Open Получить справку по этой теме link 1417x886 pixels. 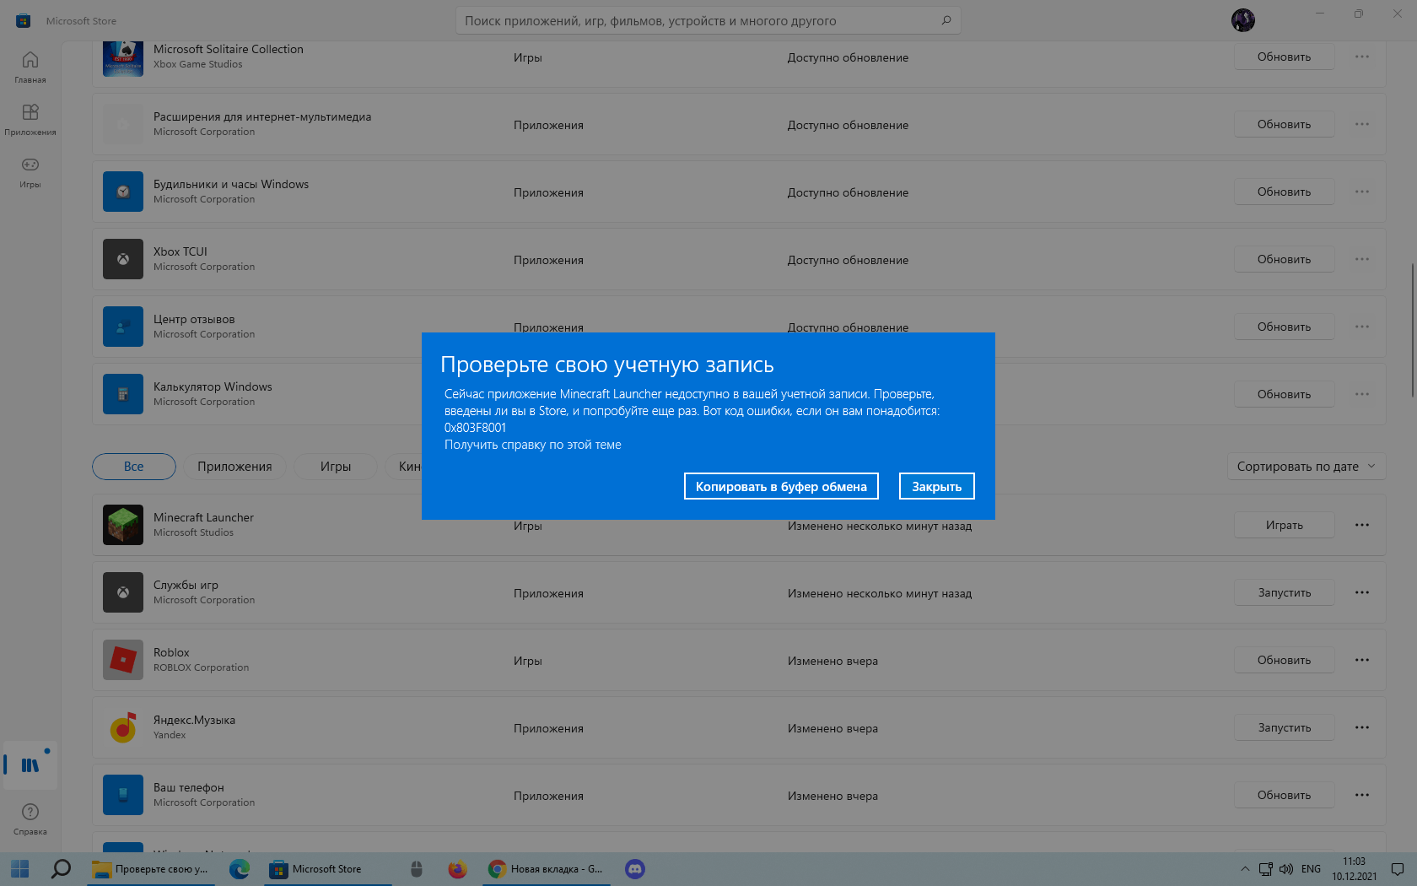[x=532, y=445]
